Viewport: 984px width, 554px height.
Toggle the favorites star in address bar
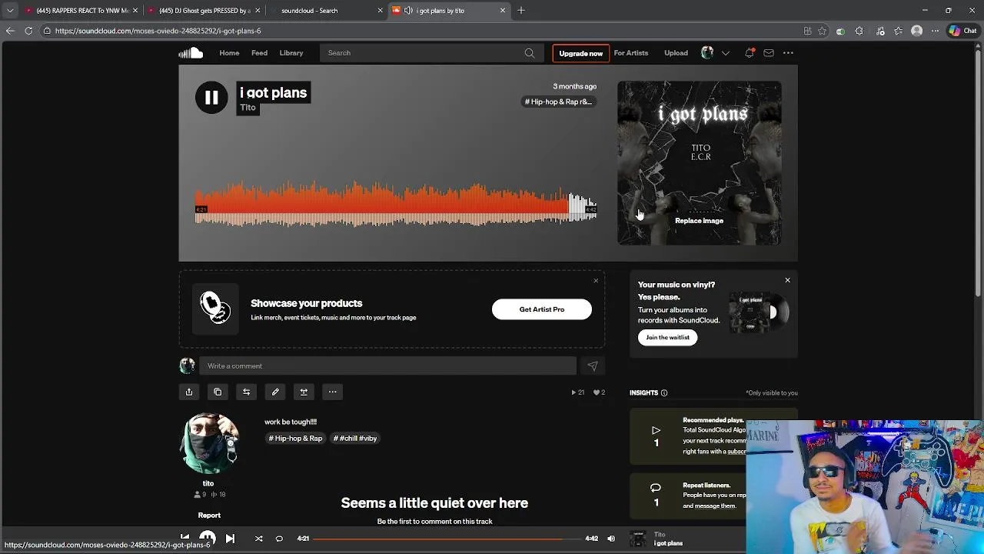click(822, 31)
